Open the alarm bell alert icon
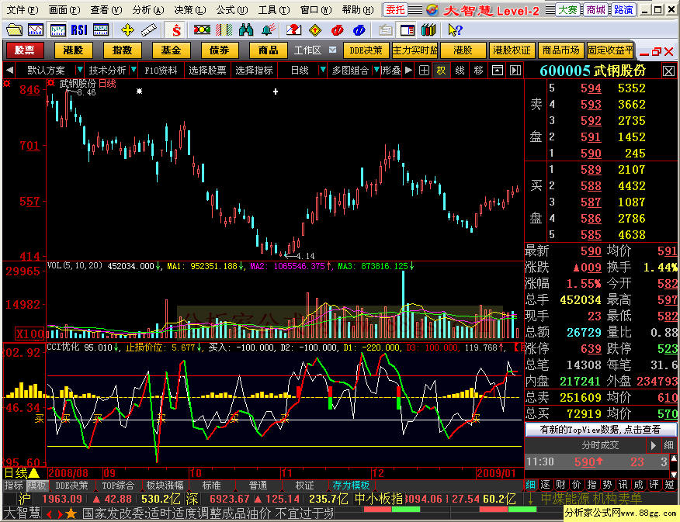Screen dimensions: 680x522 pyautogui.click(x=269, y=30)
